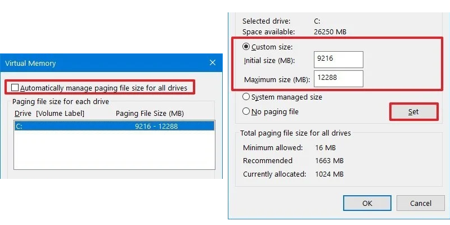Screen dimensions: 450x225
Task: Toggle Automatically manage paging file size checkbox
Action: tap(15, 88)
